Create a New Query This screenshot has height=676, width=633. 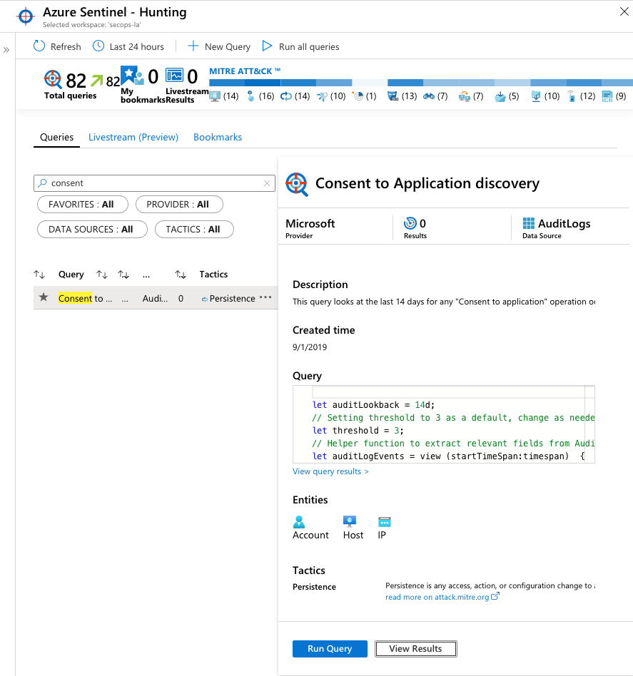point(219,46)
